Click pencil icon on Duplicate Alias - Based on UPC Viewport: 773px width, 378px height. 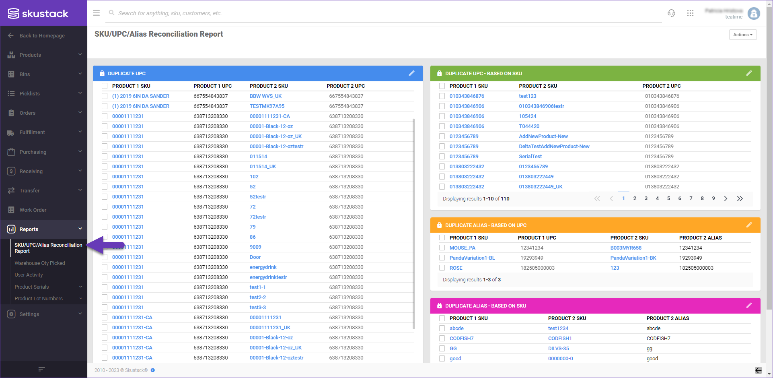749,225
